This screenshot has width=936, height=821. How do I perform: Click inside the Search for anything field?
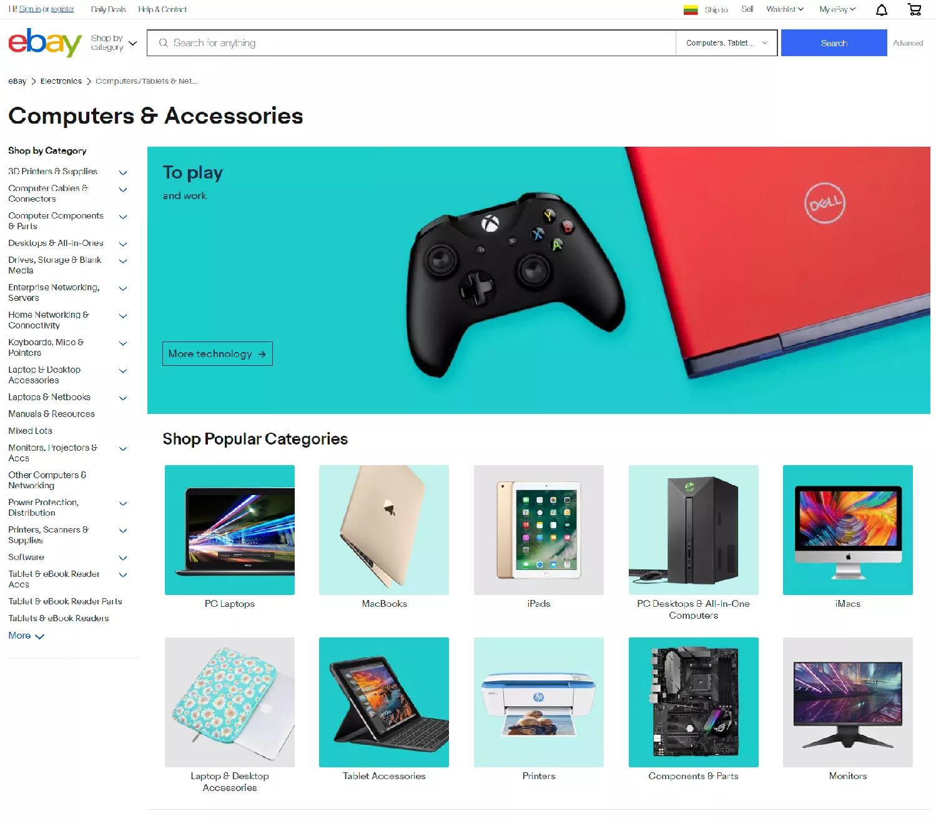click(411, 43)
